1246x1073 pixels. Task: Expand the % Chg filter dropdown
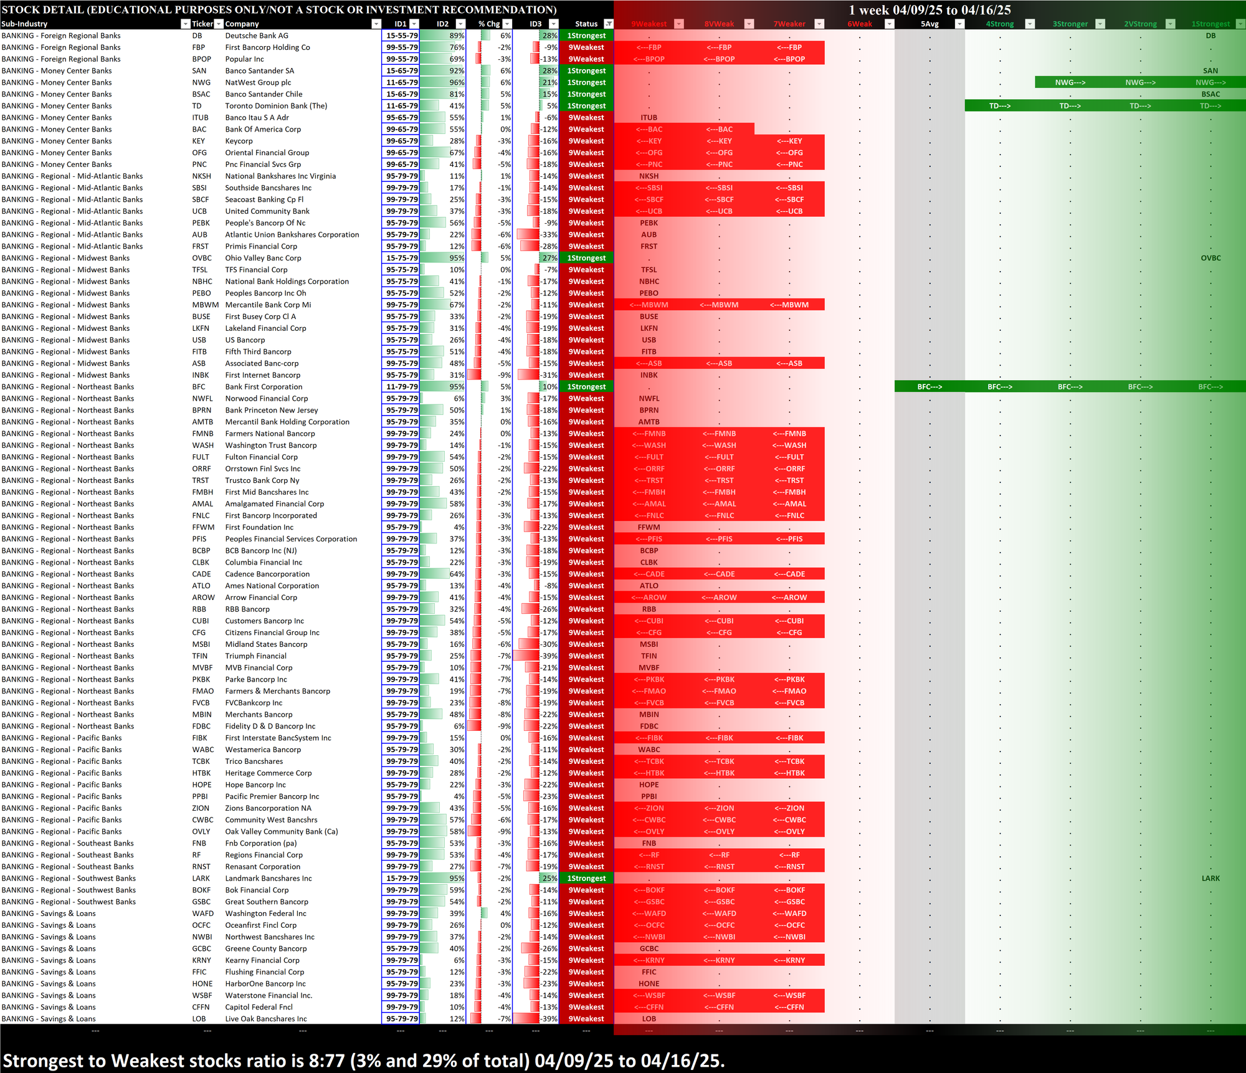pos(507,24)
